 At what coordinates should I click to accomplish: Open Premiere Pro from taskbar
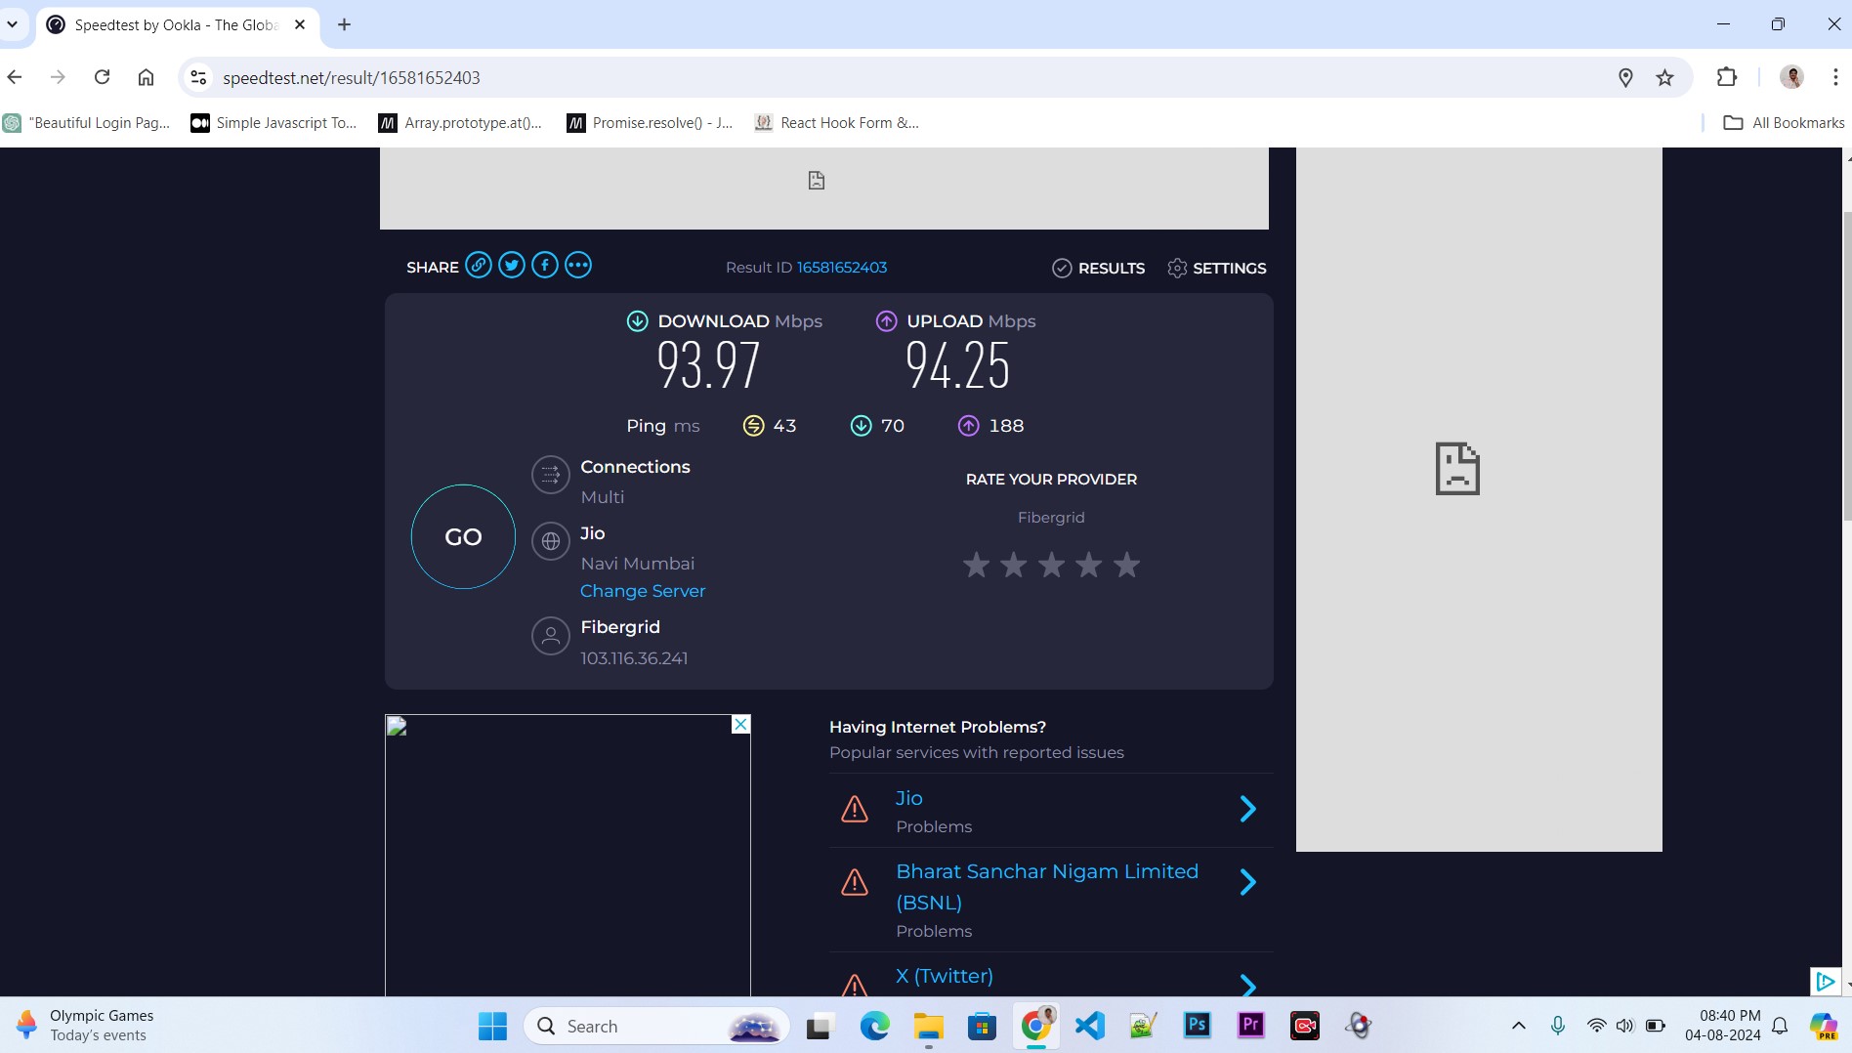pyautogui.click(x=1250, y=1026)
